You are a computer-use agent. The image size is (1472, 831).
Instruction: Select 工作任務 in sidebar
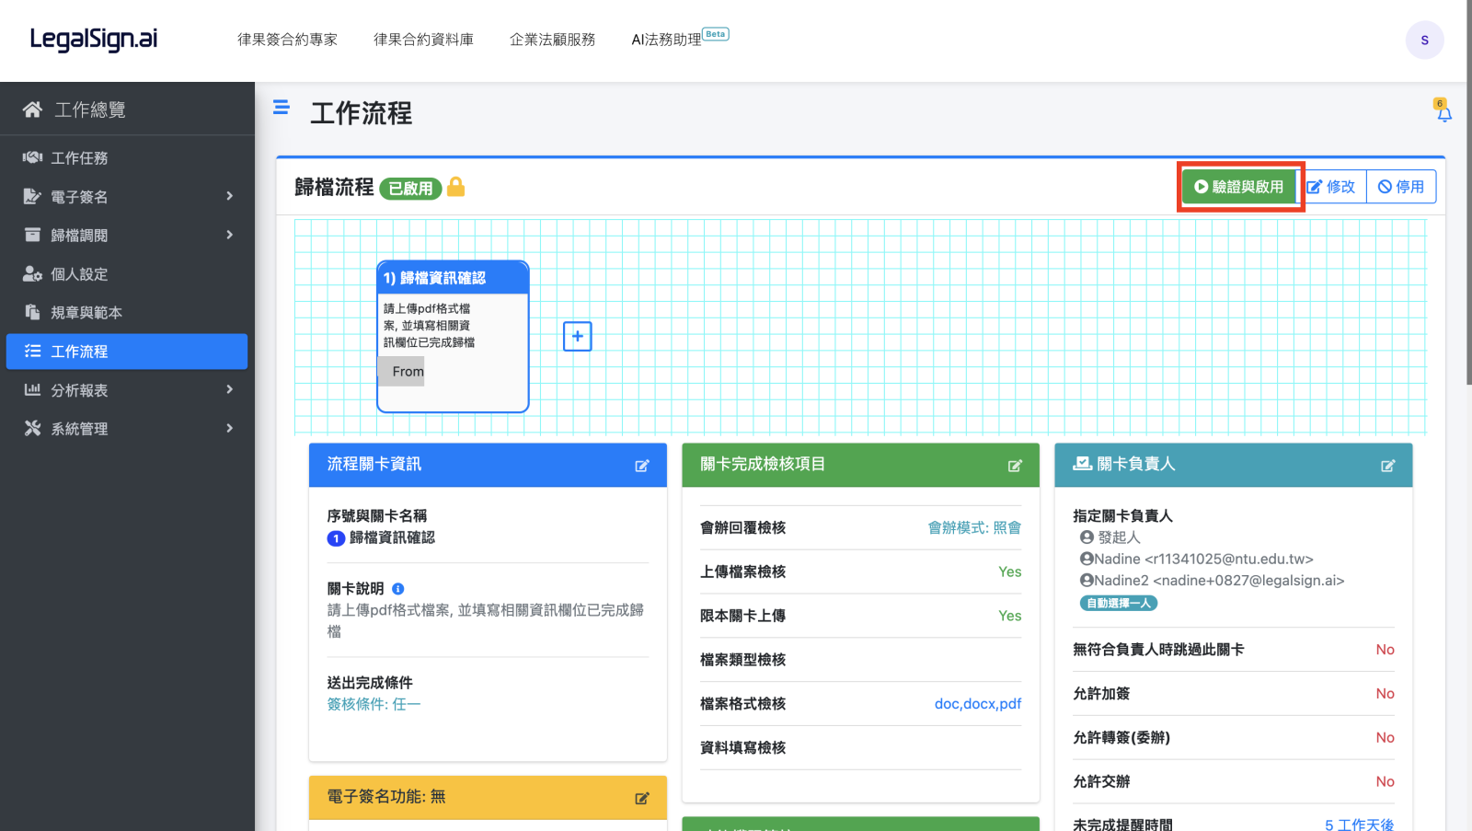[x=127, y=157]
